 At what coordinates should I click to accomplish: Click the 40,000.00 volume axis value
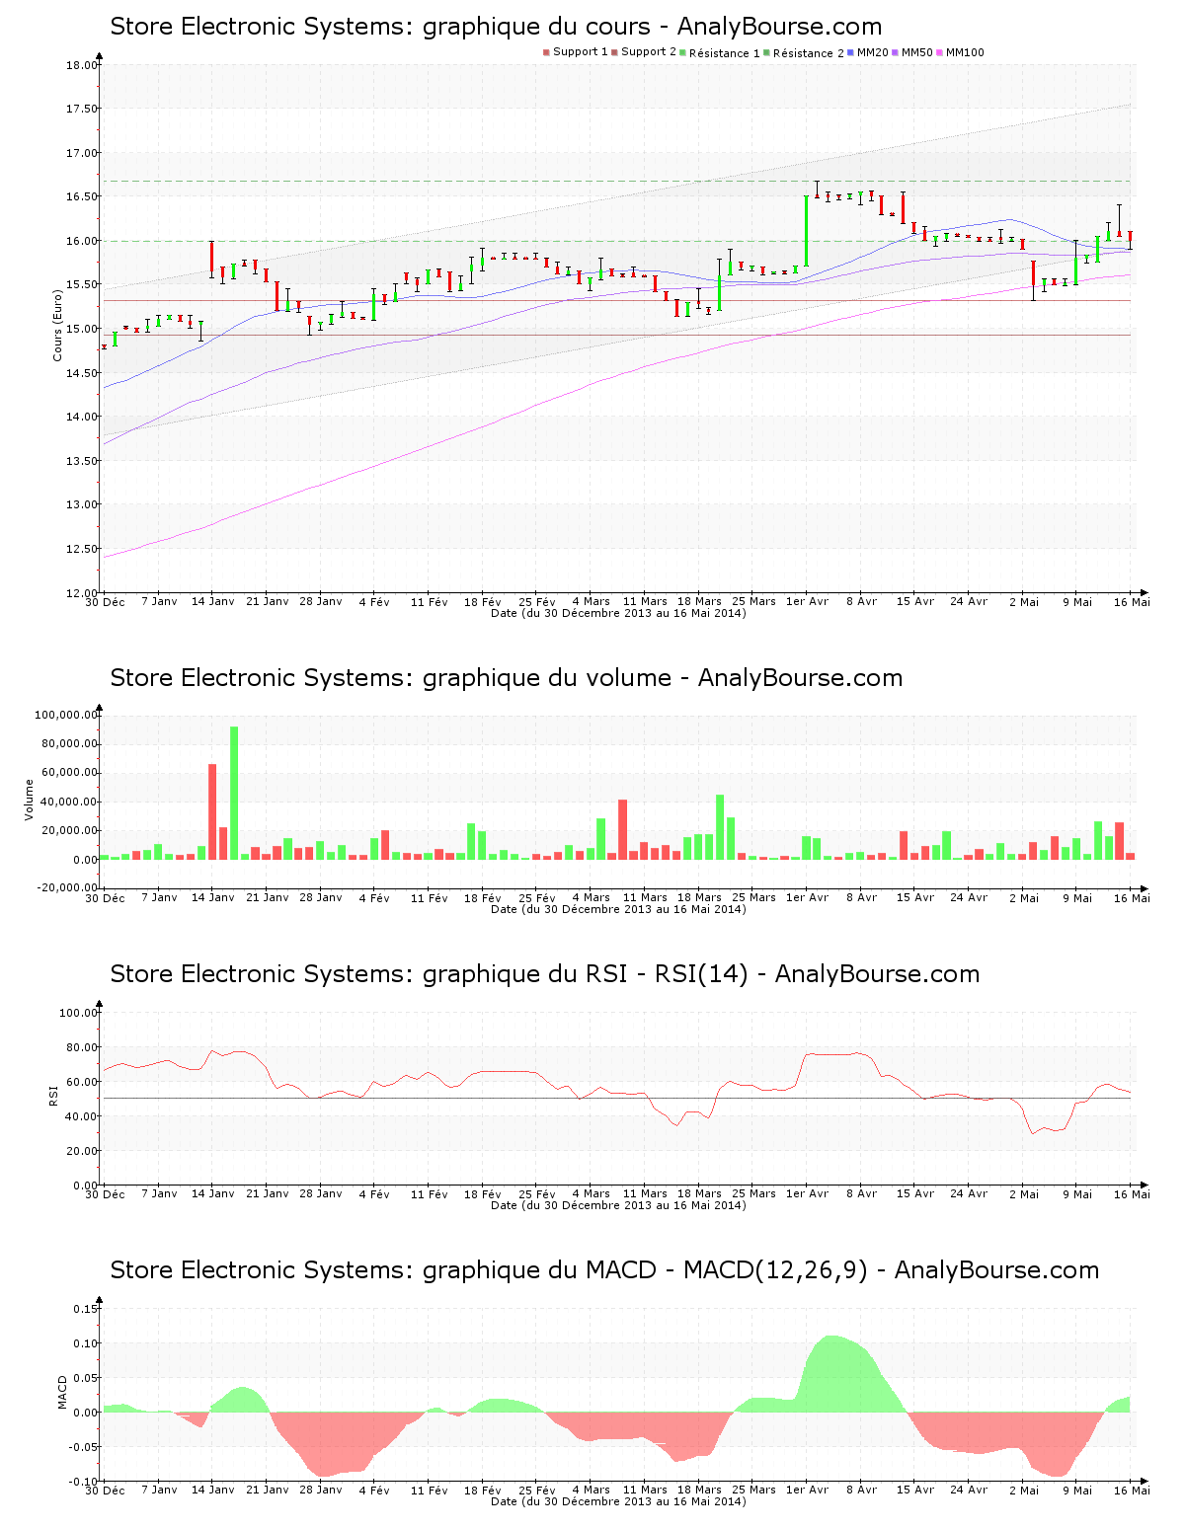coord(69,802)
